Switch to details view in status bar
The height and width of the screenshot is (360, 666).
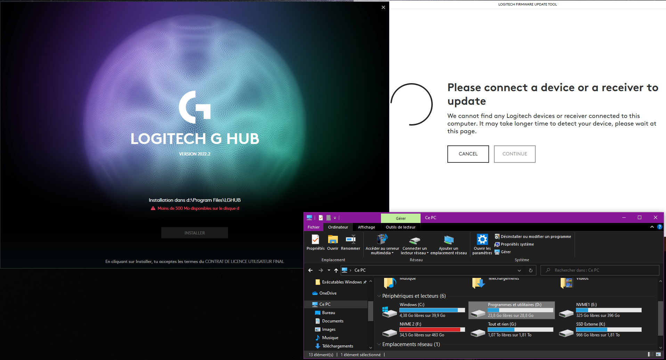651,354
